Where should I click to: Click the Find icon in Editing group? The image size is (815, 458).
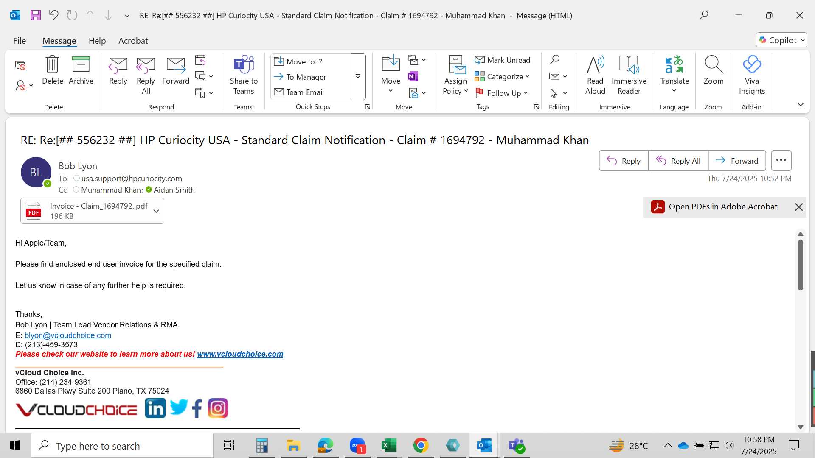pyautogui.click(x=554, y=60)
